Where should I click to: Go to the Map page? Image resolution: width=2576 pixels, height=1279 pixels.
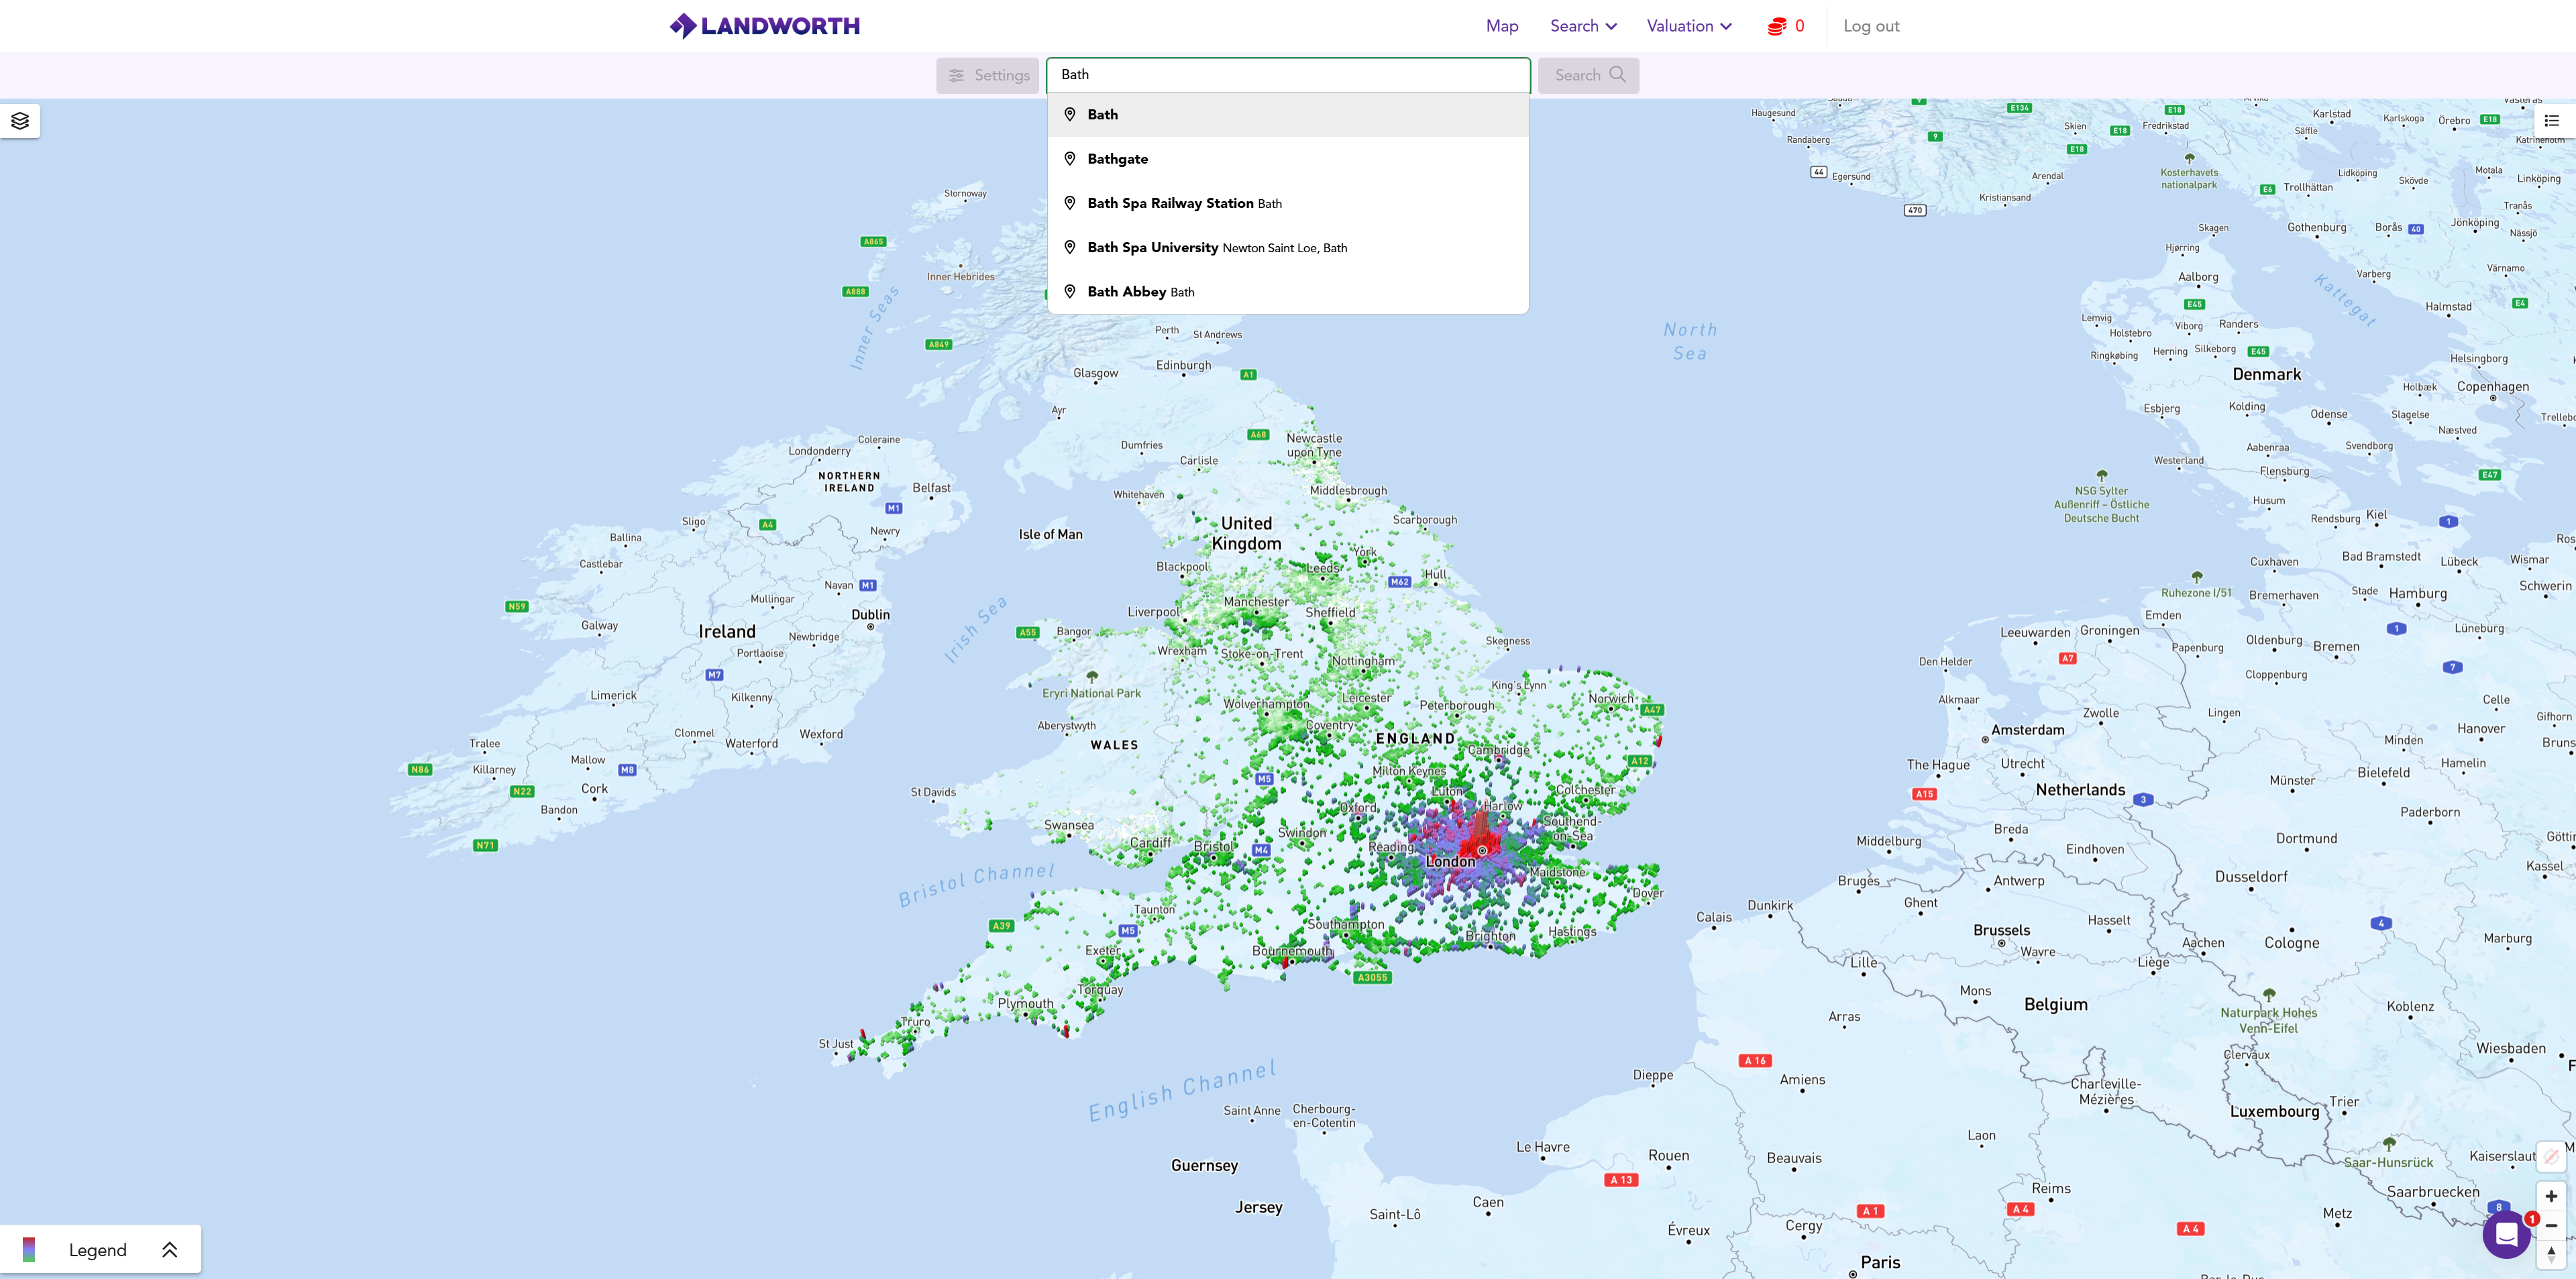pyautogui.click(x=1501, y=26)
